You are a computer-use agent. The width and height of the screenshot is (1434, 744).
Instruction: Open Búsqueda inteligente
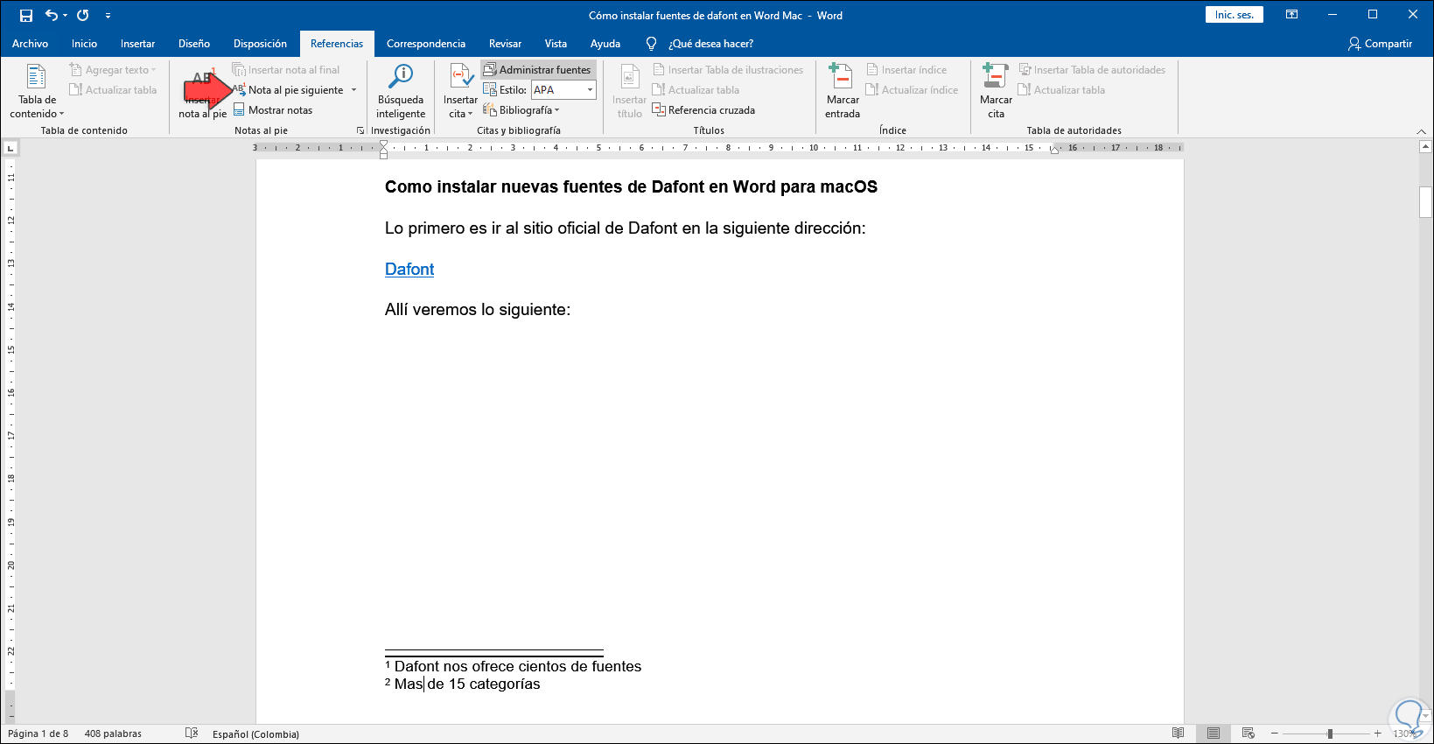(401, 91)
